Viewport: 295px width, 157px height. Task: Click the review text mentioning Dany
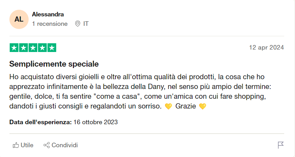pyautogui.click(x=139, y=86)
